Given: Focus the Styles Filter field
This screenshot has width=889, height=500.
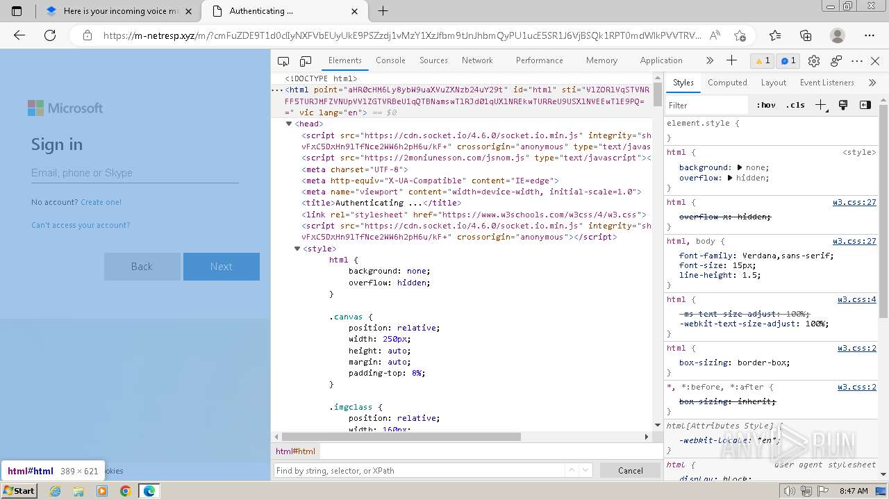Looking at the screenshot, I should coord(707,105).
